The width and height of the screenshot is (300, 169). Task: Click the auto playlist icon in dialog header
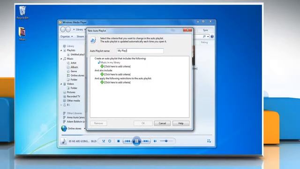(x=93, y=40)
